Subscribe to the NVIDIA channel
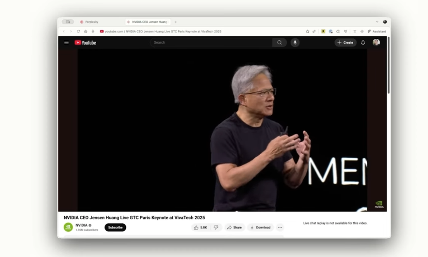 115,228
